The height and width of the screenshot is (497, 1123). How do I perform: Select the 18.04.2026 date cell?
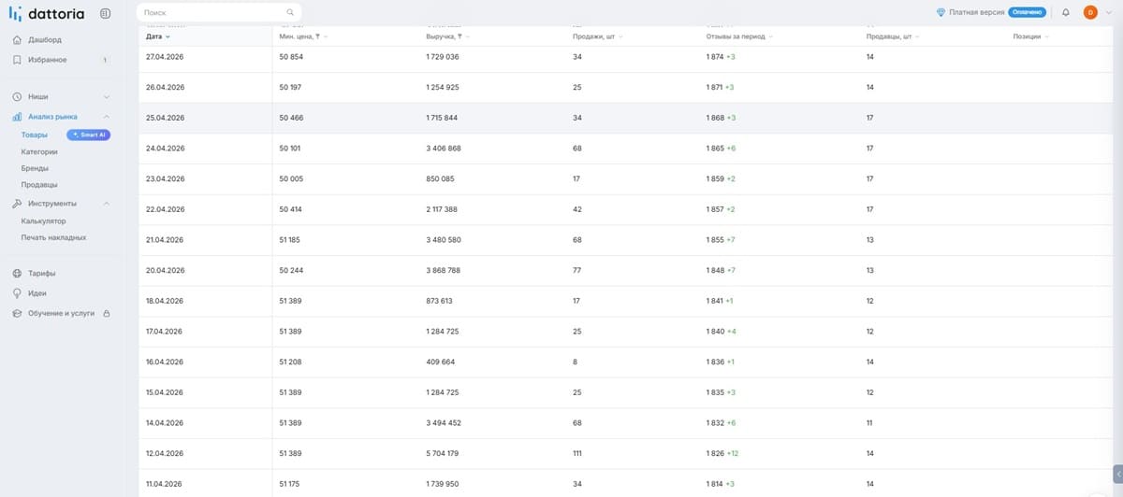click(x=166, y=301)
